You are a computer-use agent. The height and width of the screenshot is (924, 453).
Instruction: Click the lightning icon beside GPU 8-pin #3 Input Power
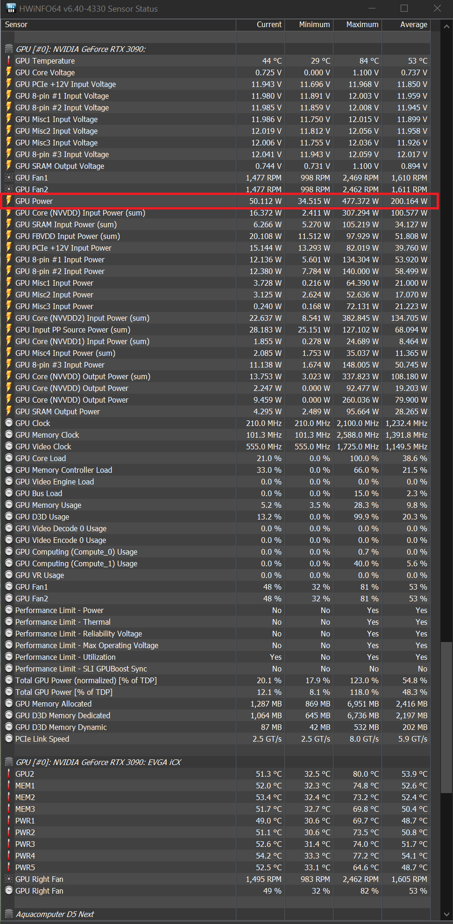coord(8,365)
